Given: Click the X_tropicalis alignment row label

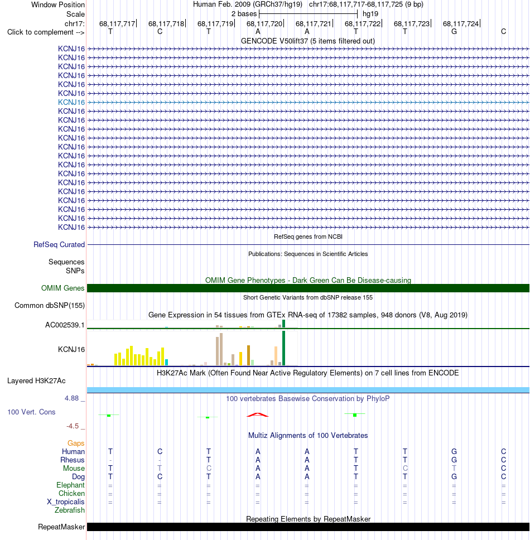Looking at the screenshot, I should [x=65, y=502].
